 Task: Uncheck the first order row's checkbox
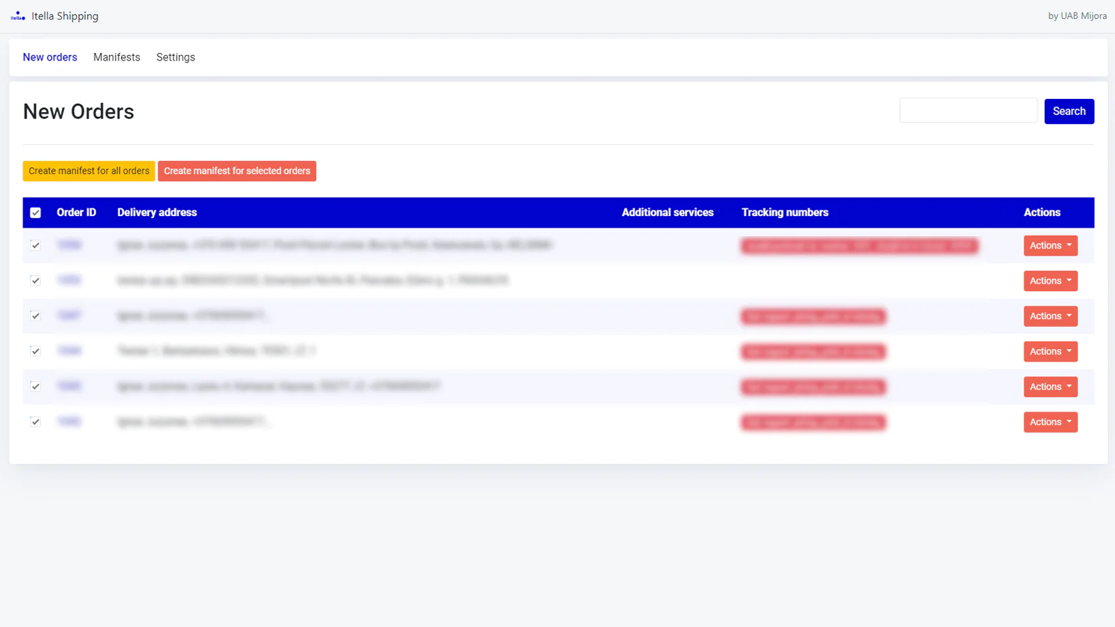coord(36,245)
